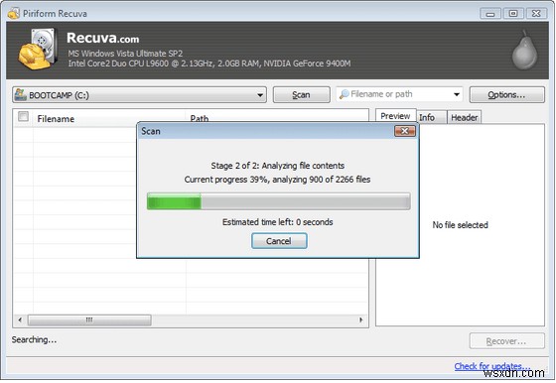
Task: Click the Recuva title bar app icon
Action: [14, 13]
